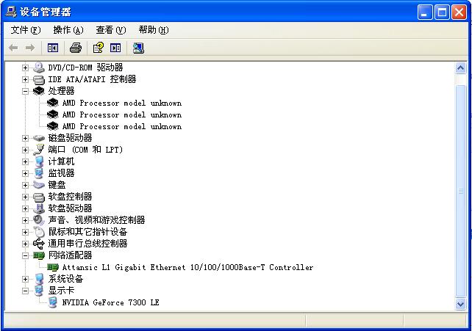Select the second AMD Processor model unknown entry
This screenshot has width=472, height=331.
click(122, 114)
